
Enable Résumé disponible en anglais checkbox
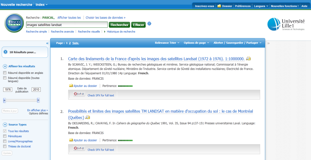(5, 73)
